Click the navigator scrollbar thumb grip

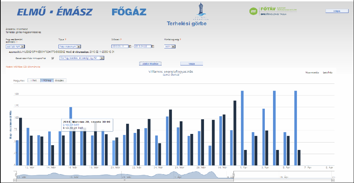tap(125, 180)
